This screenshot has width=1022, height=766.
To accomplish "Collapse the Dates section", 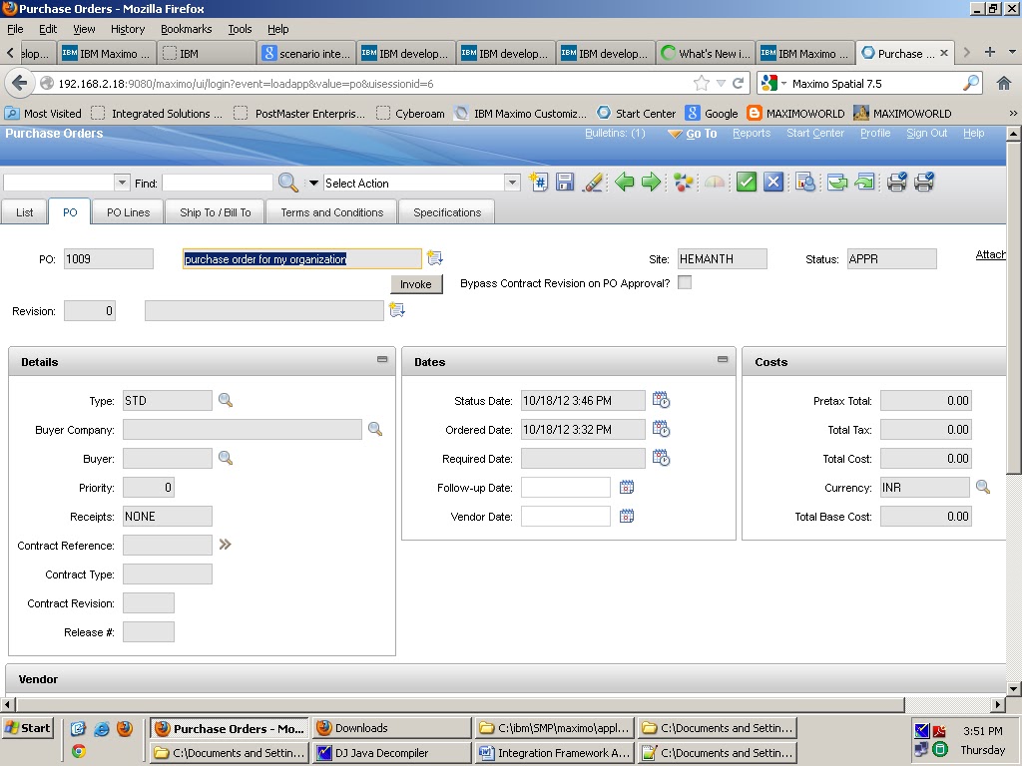I will tap(725, 361).
